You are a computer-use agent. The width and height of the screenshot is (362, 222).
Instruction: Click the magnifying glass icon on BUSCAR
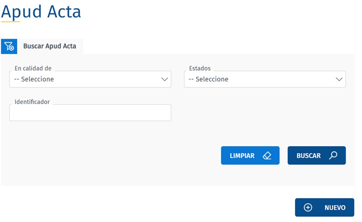pos(333,156)
